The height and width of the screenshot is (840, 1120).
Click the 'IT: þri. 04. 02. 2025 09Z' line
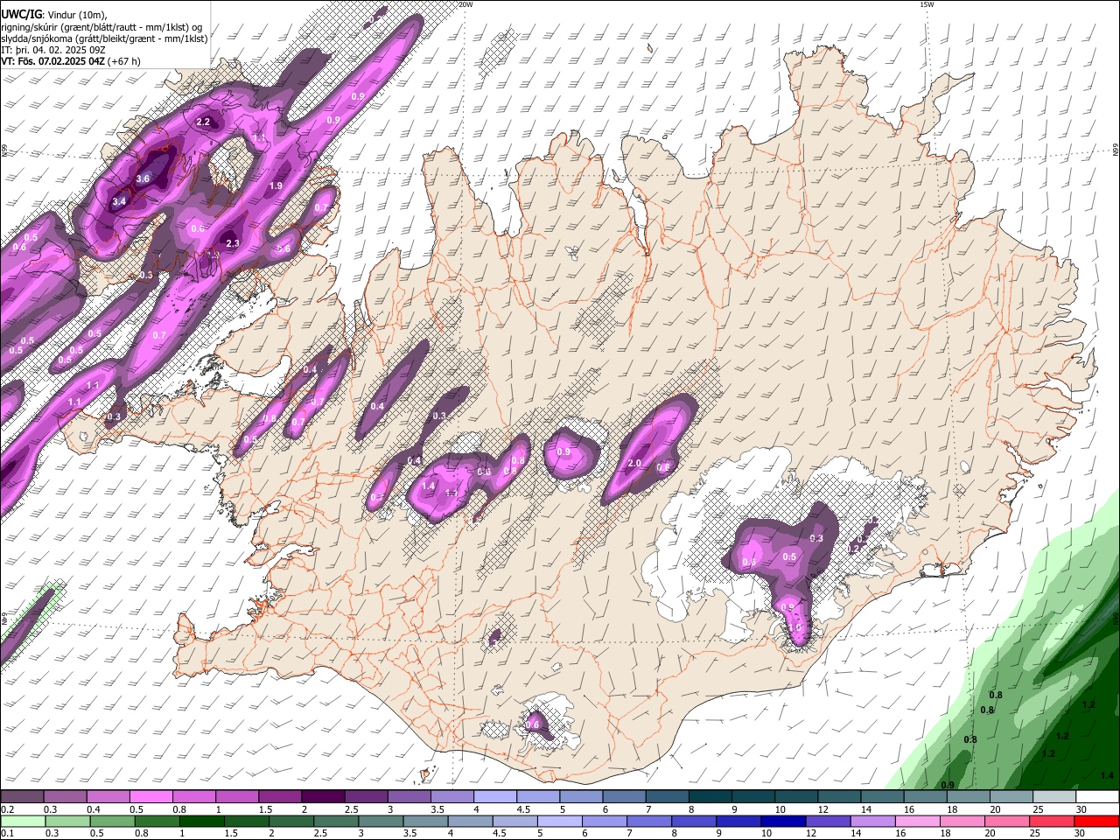click(x=53, y=50)
